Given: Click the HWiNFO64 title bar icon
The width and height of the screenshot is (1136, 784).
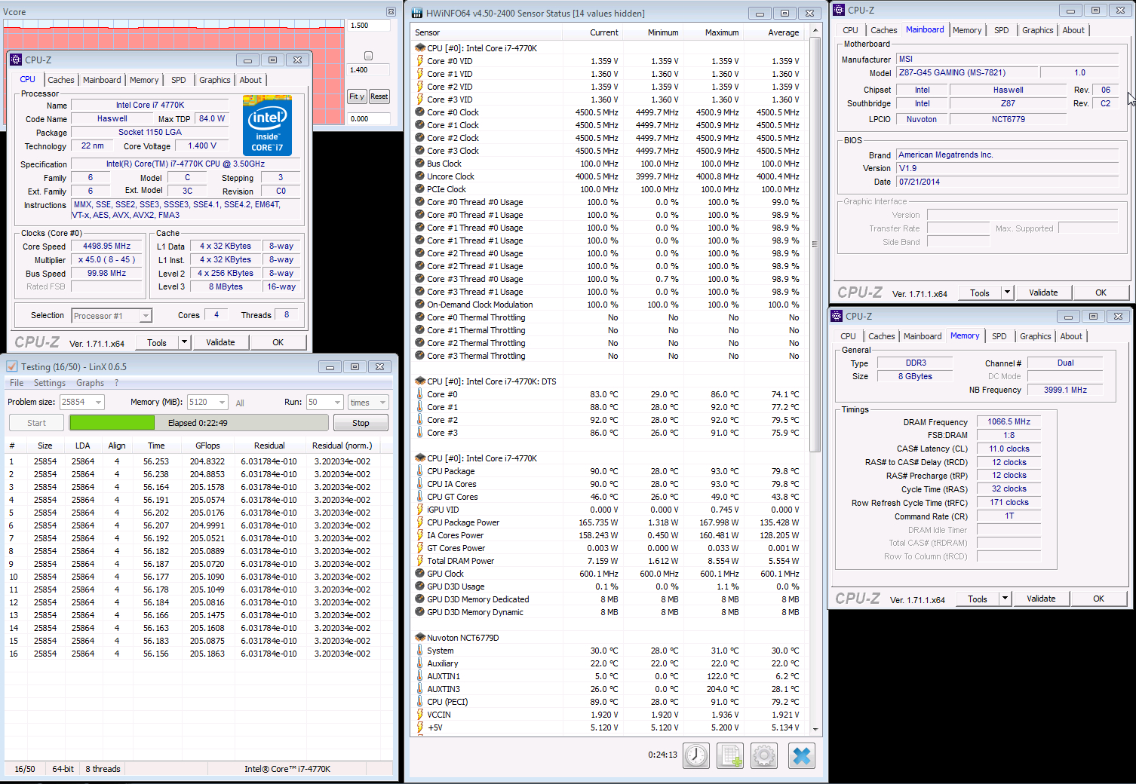Looking at the screenshot, I should click(417, 13).
